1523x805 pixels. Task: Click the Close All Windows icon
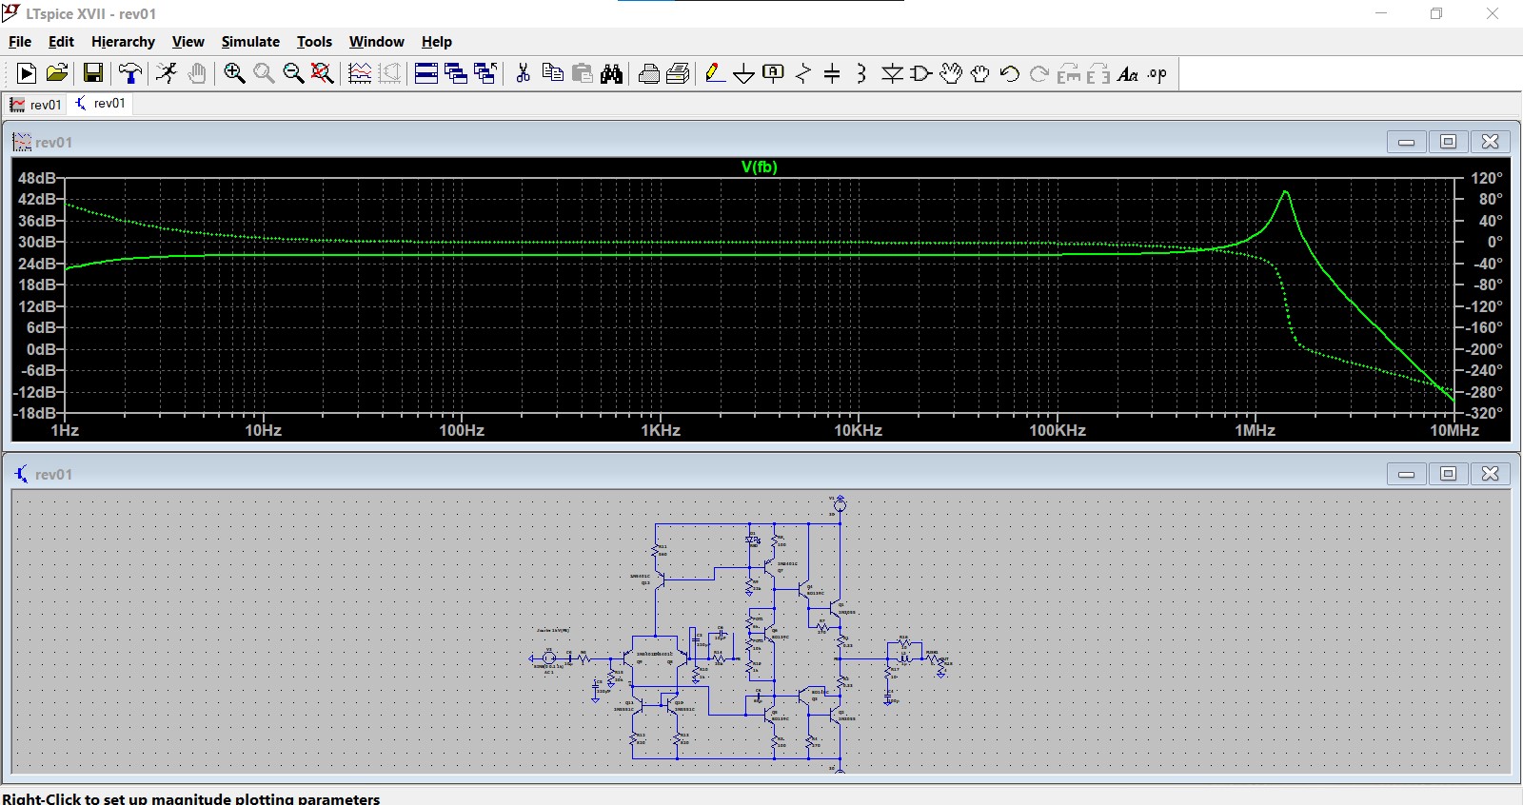[x=485, y=73]
